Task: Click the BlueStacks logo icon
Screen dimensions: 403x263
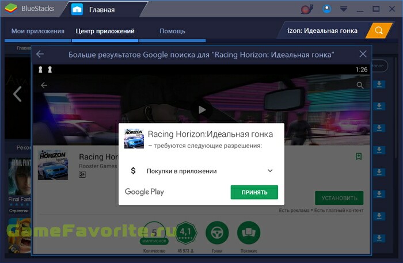Action: (x=11, y=9)
